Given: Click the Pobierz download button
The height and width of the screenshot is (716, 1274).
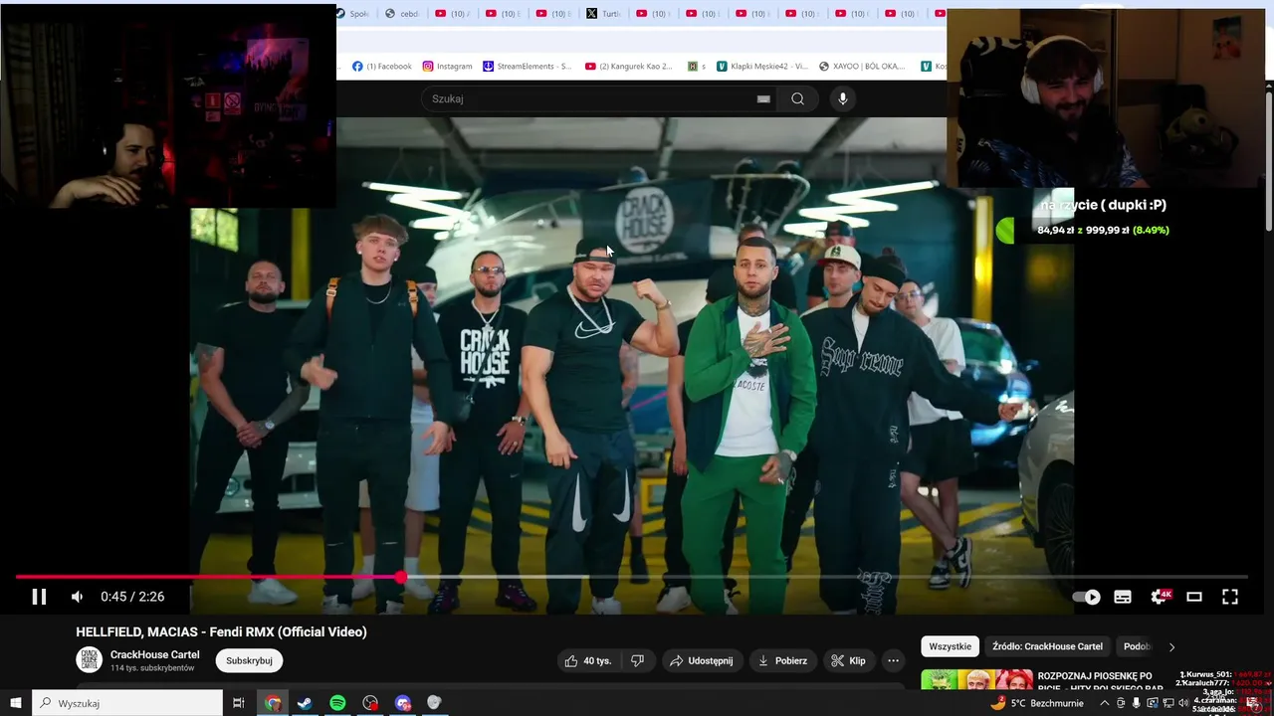Looking at the screenshot, I should point(782,660).
